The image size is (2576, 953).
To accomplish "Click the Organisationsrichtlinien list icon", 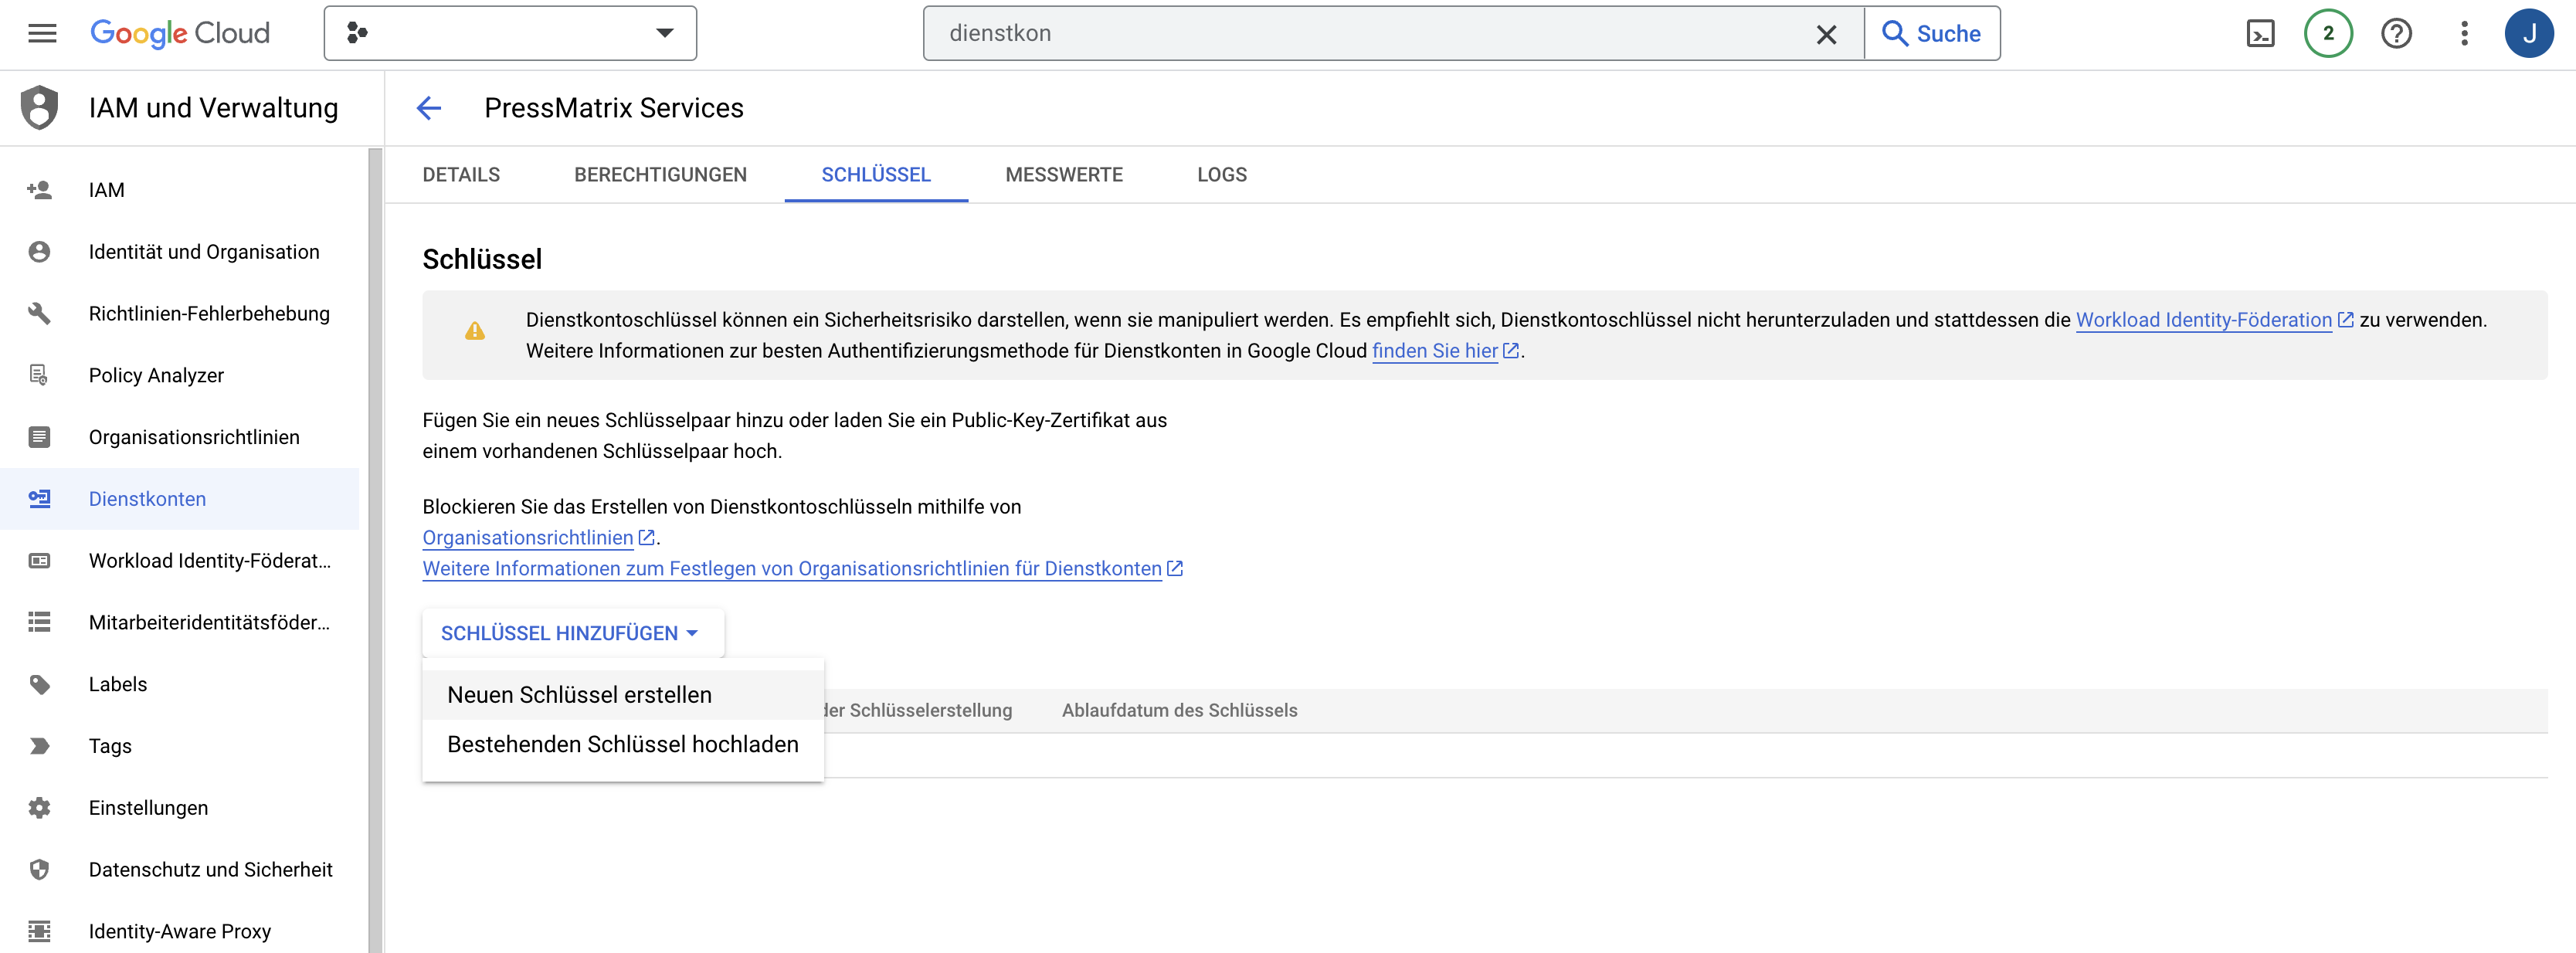I will point(40,437).
